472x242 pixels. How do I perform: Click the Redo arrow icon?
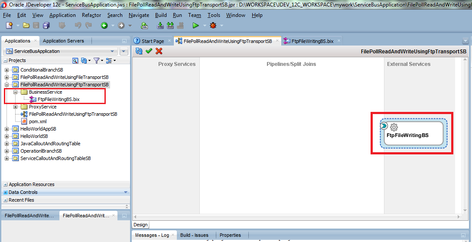pyautogui.click(x=88, y=26)
